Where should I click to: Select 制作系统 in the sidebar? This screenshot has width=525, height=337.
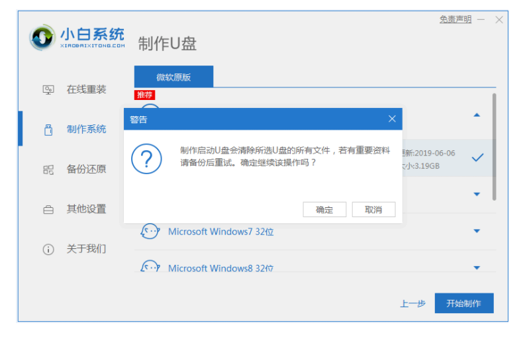pos(86,129)
